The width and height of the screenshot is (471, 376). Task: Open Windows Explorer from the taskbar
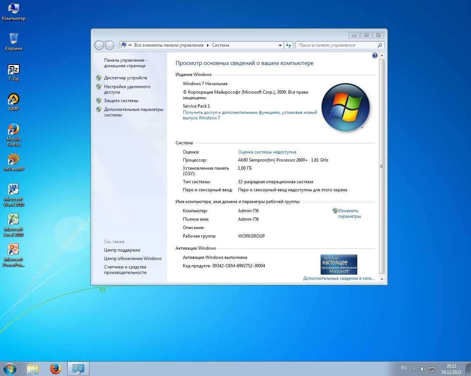tap(33, 369)
